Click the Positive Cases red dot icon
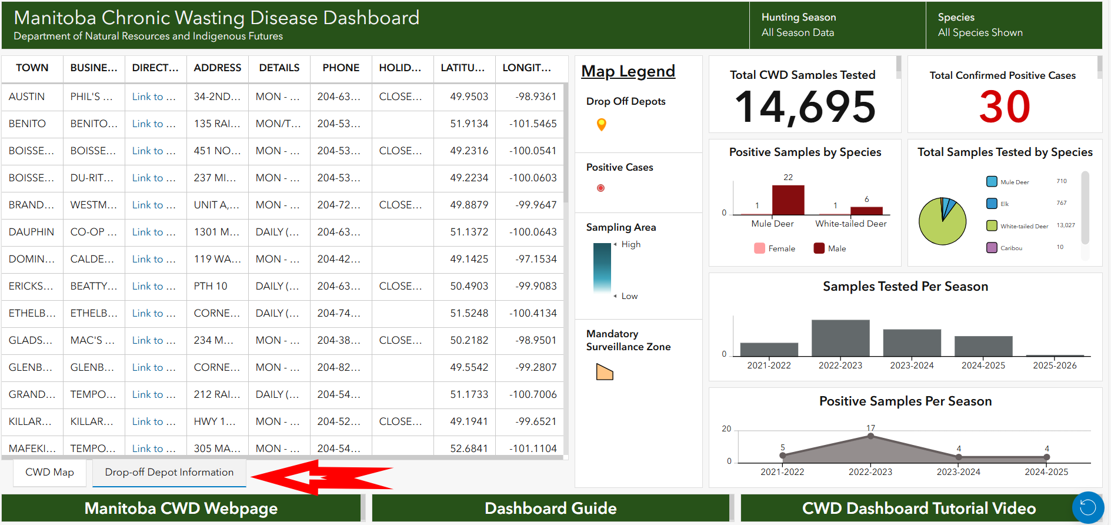Screen dimensions: 1111x525 point(600,188)
